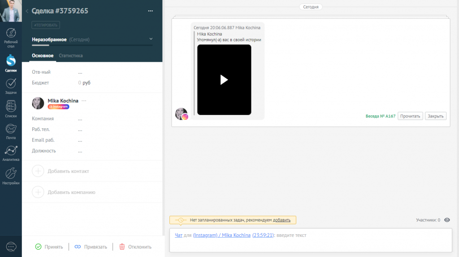Edit the Отв-ный field value

click(x=80, y=72)
